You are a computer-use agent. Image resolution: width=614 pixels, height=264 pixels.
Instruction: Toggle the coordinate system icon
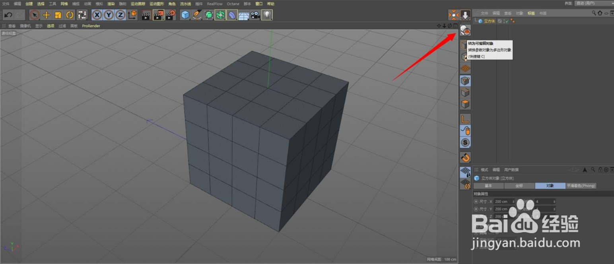click(x=132, y=15)
